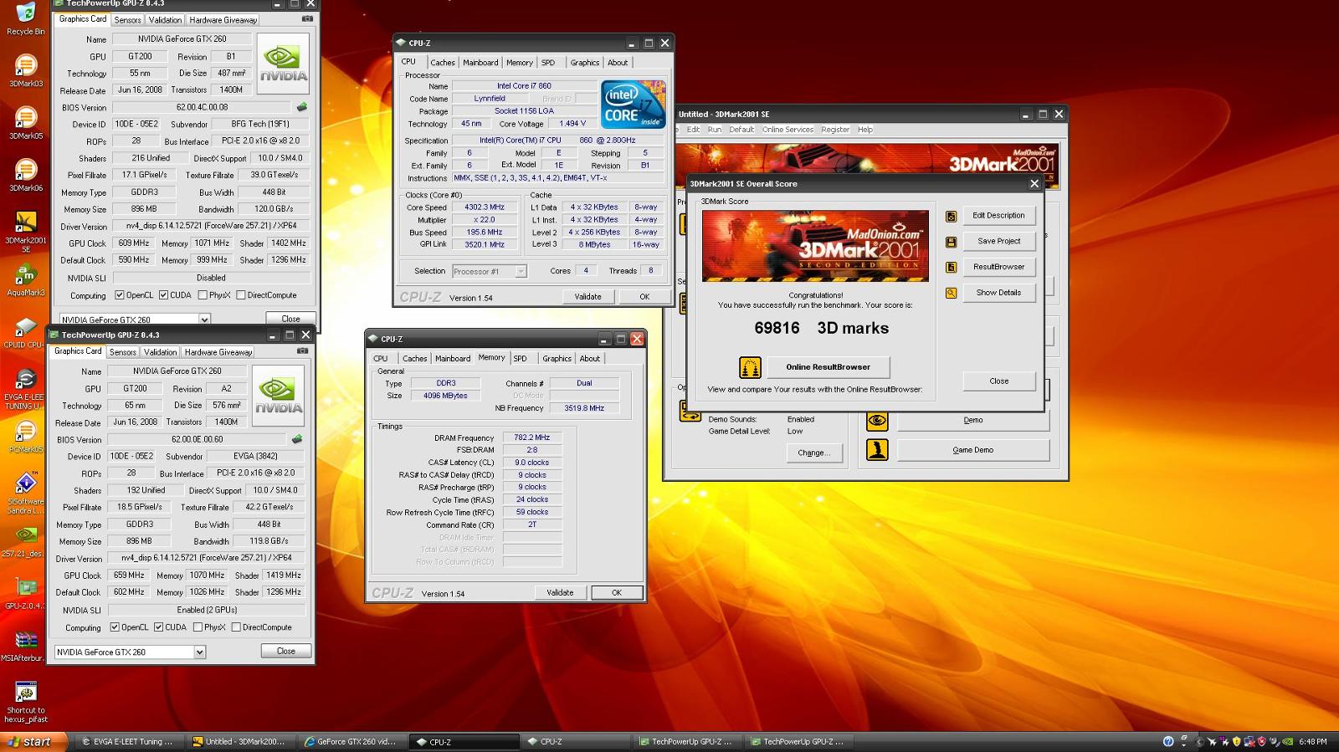Screen dimensions: 1339x752
Task: Switch to GeForce GTX 260 browser taskbar item
Action: tap(351, 742)
